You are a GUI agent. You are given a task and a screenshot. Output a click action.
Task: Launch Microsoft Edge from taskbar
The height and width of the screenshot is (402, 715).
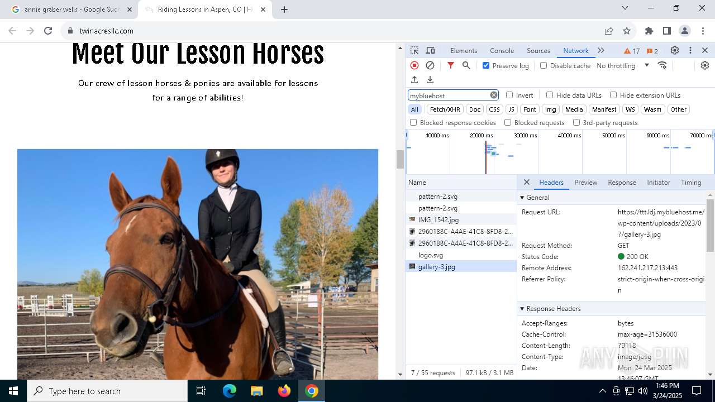coord(230,391)
